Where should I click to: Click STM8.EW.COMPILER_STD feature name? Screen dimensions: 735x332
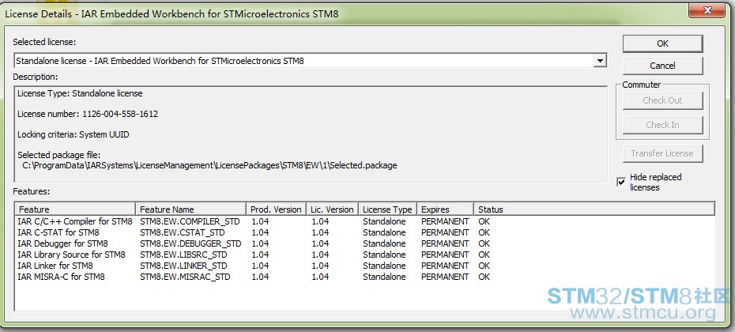(190, 221)
